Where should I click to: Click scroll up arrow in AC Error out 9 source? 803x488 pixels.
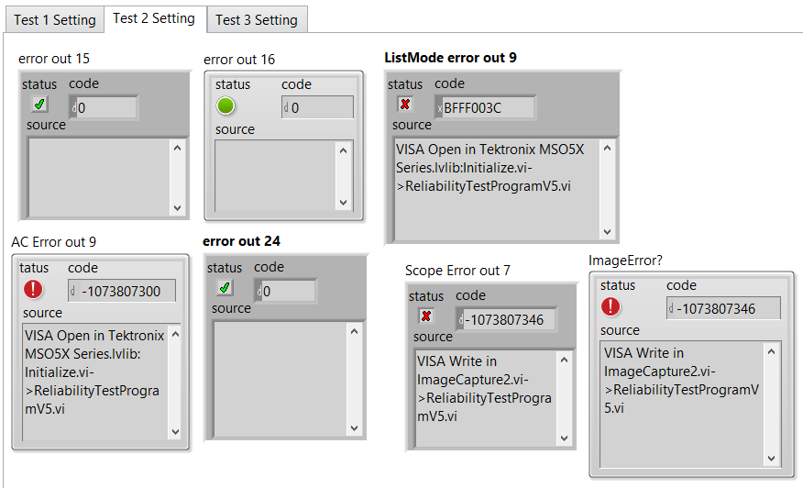[175, 334]
